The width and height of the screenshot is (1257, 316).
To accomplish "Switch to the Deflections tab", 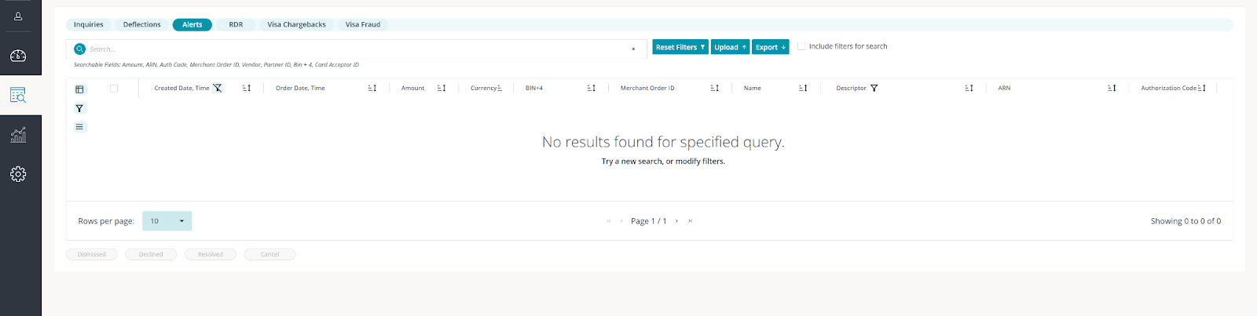I will pos(142,24).
